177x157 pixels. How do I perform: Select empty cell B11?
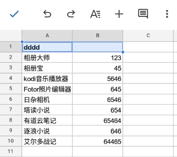click(98, 152)
